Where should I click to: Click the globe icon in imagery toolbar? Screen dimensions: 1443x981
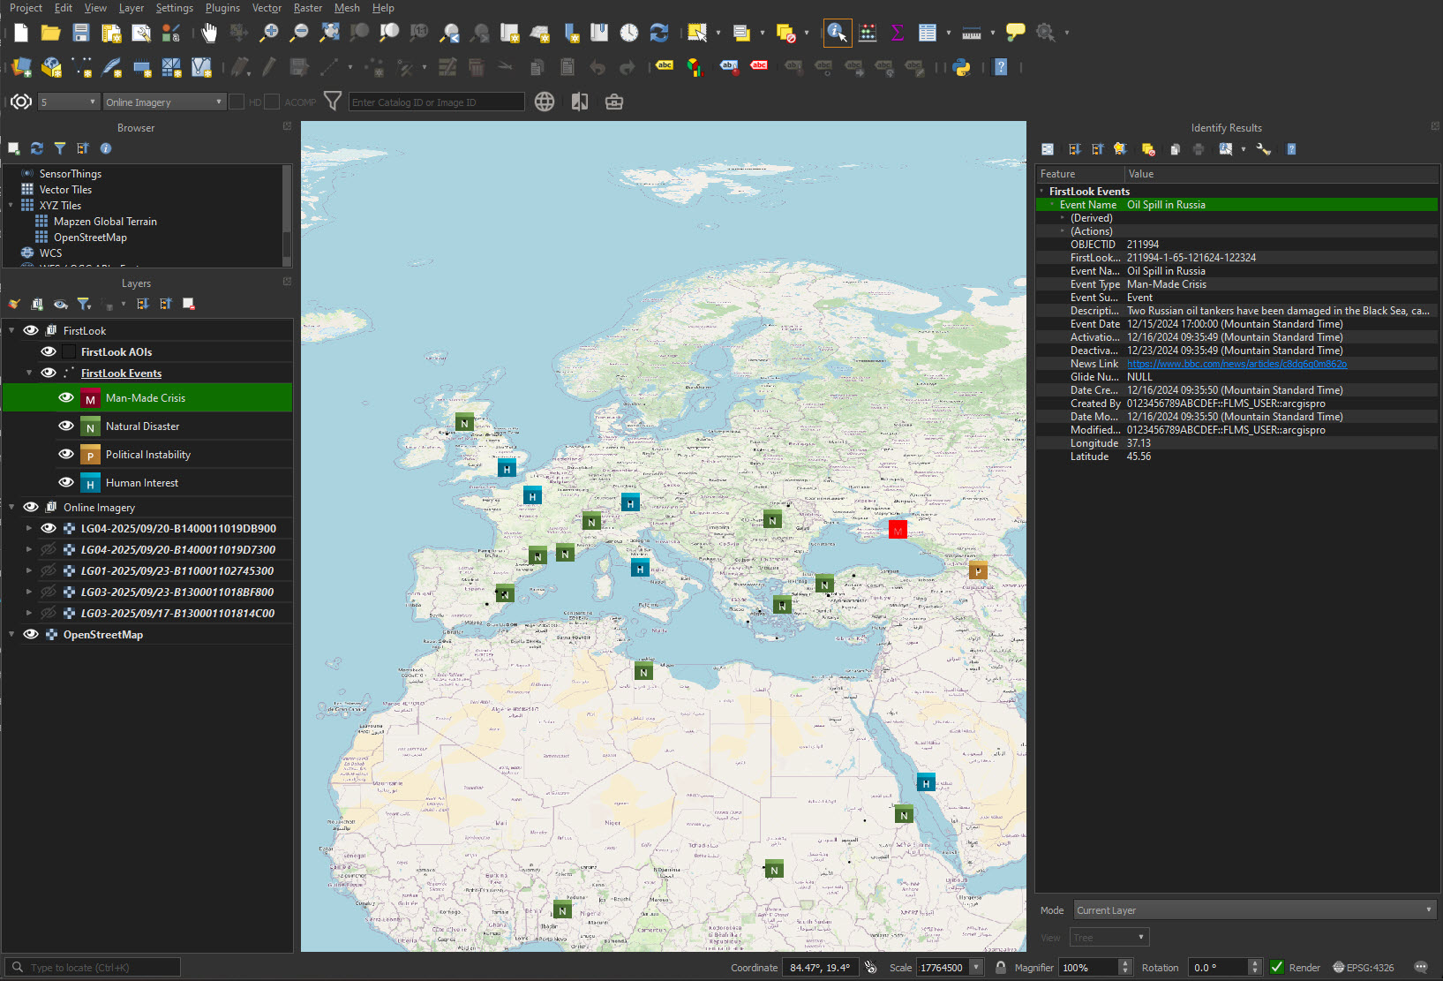coord(545,102)
